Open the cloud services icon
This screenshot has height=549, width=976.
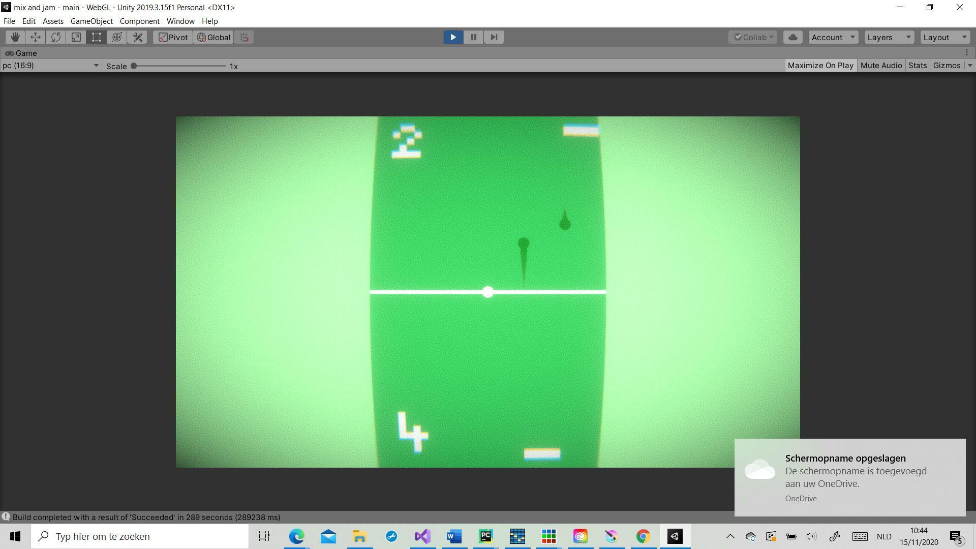tap(792, 37)
